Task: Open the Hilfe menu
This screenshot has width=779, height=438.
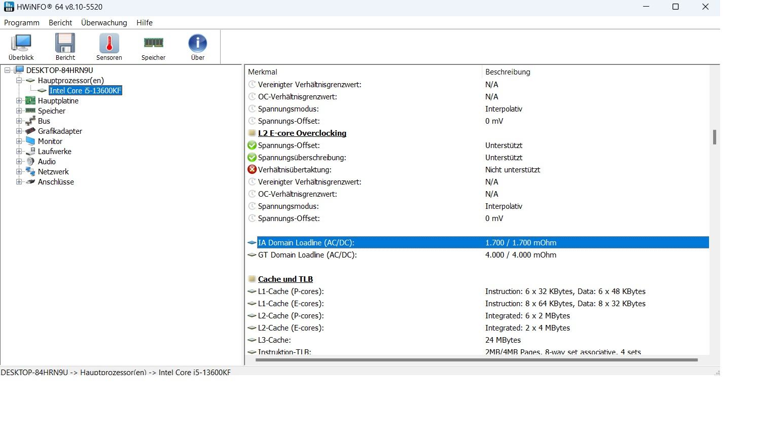Action: (145, 23)
